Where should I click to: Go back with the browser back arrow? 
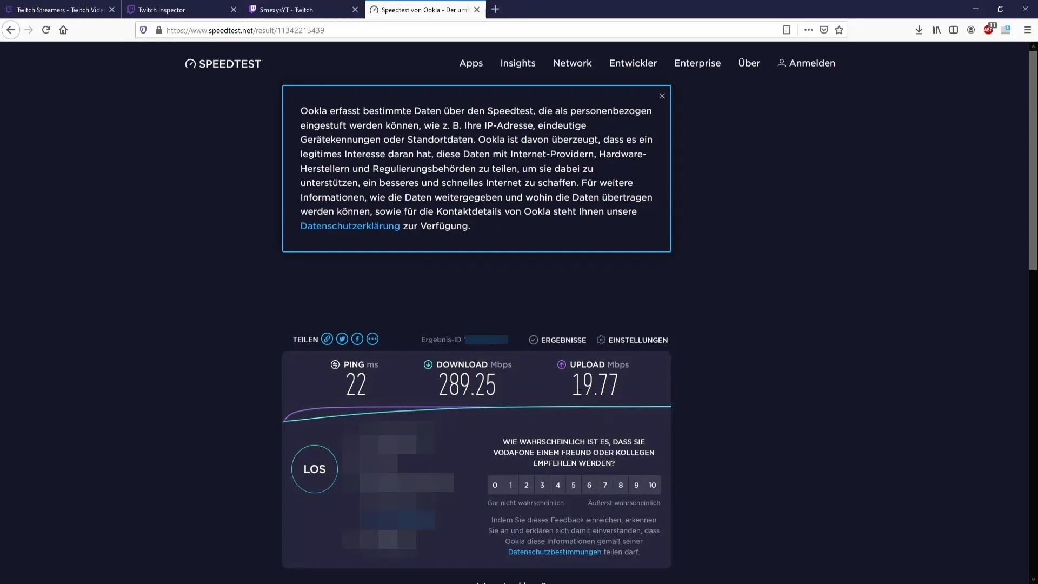pyautogui.click(x=11, y=30)
